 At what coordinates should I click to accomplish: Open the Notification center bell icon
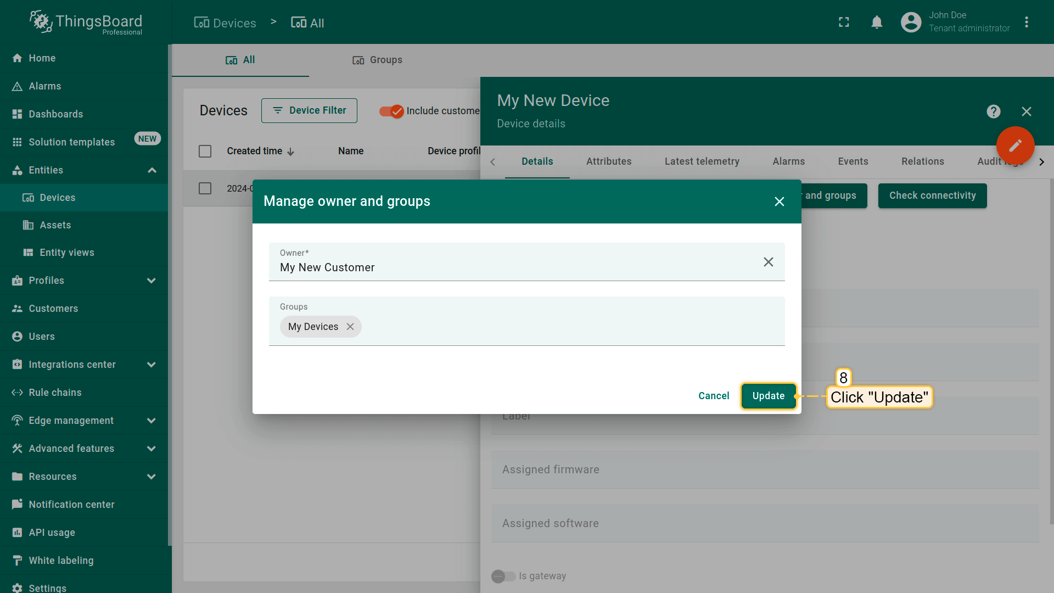click(x=877, y=22)
